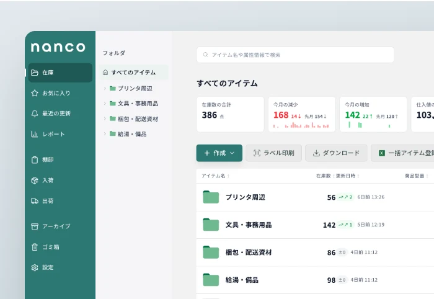Open the 作成 dropdown chevron
This screenshot has width=434, height=299.
coord(232,153)
